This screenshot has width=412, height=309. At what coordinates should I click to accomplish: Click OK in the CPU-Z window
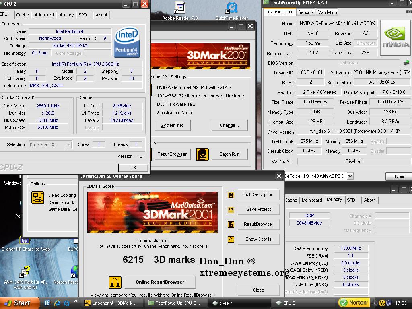coord(133,168)
